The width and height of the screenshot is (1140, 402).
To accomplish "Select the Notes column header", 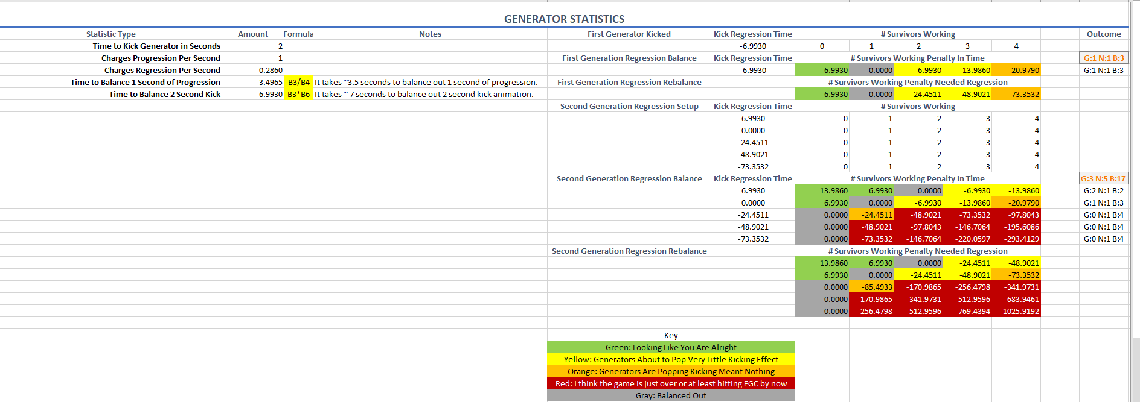I will pos(430,34).
